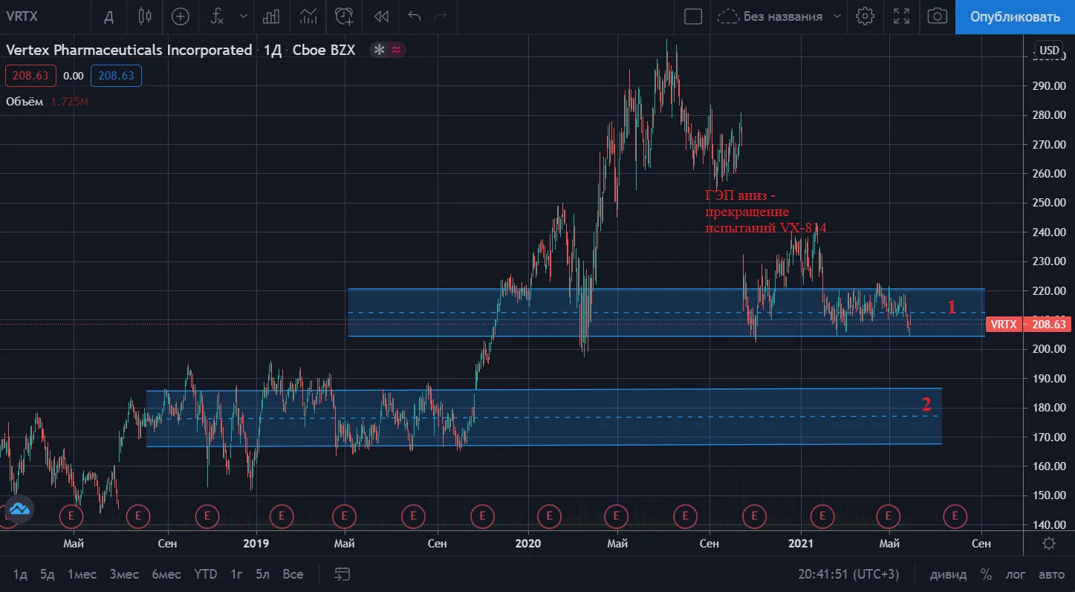
Task: Open chart settings gear in top toolbar
Action: click(x=865, y=16)
